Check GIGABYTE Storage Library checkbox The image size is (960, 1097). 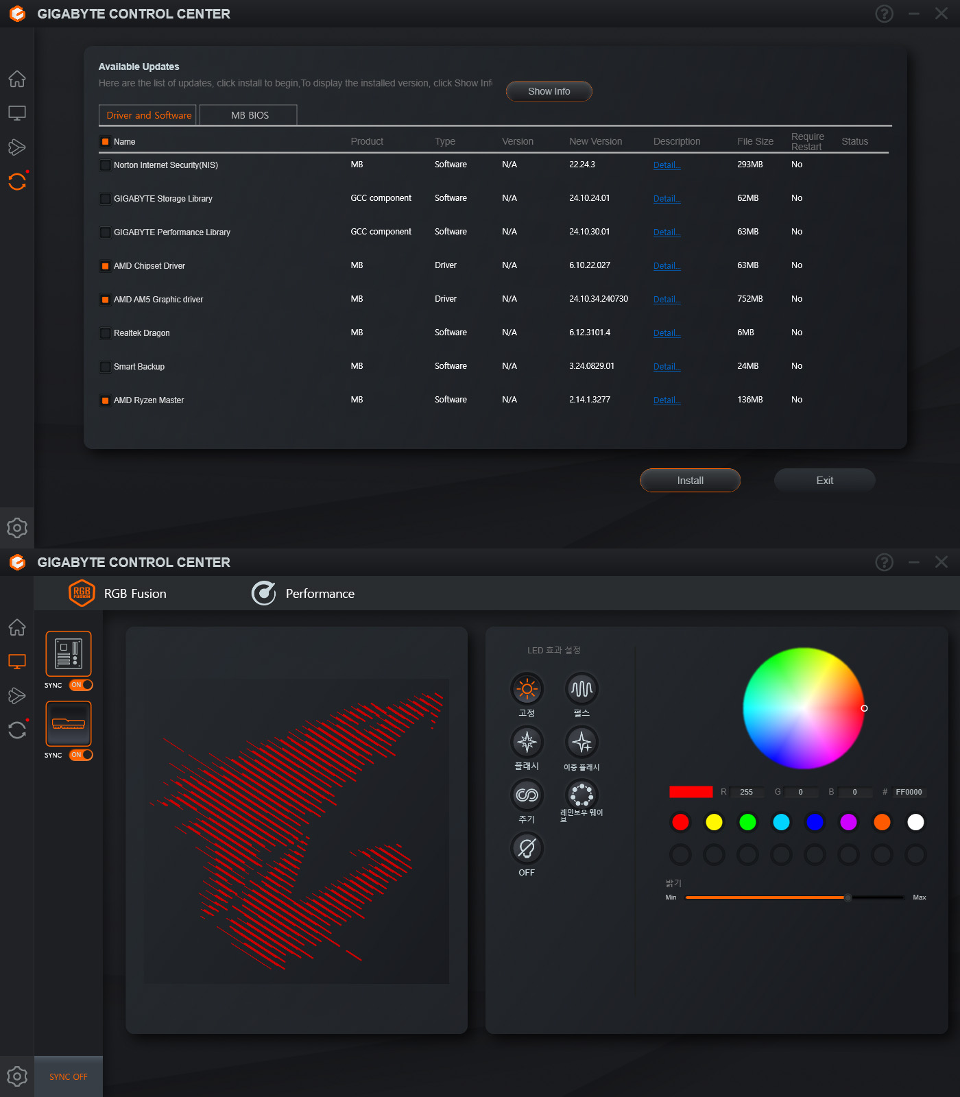coord(106,199)
